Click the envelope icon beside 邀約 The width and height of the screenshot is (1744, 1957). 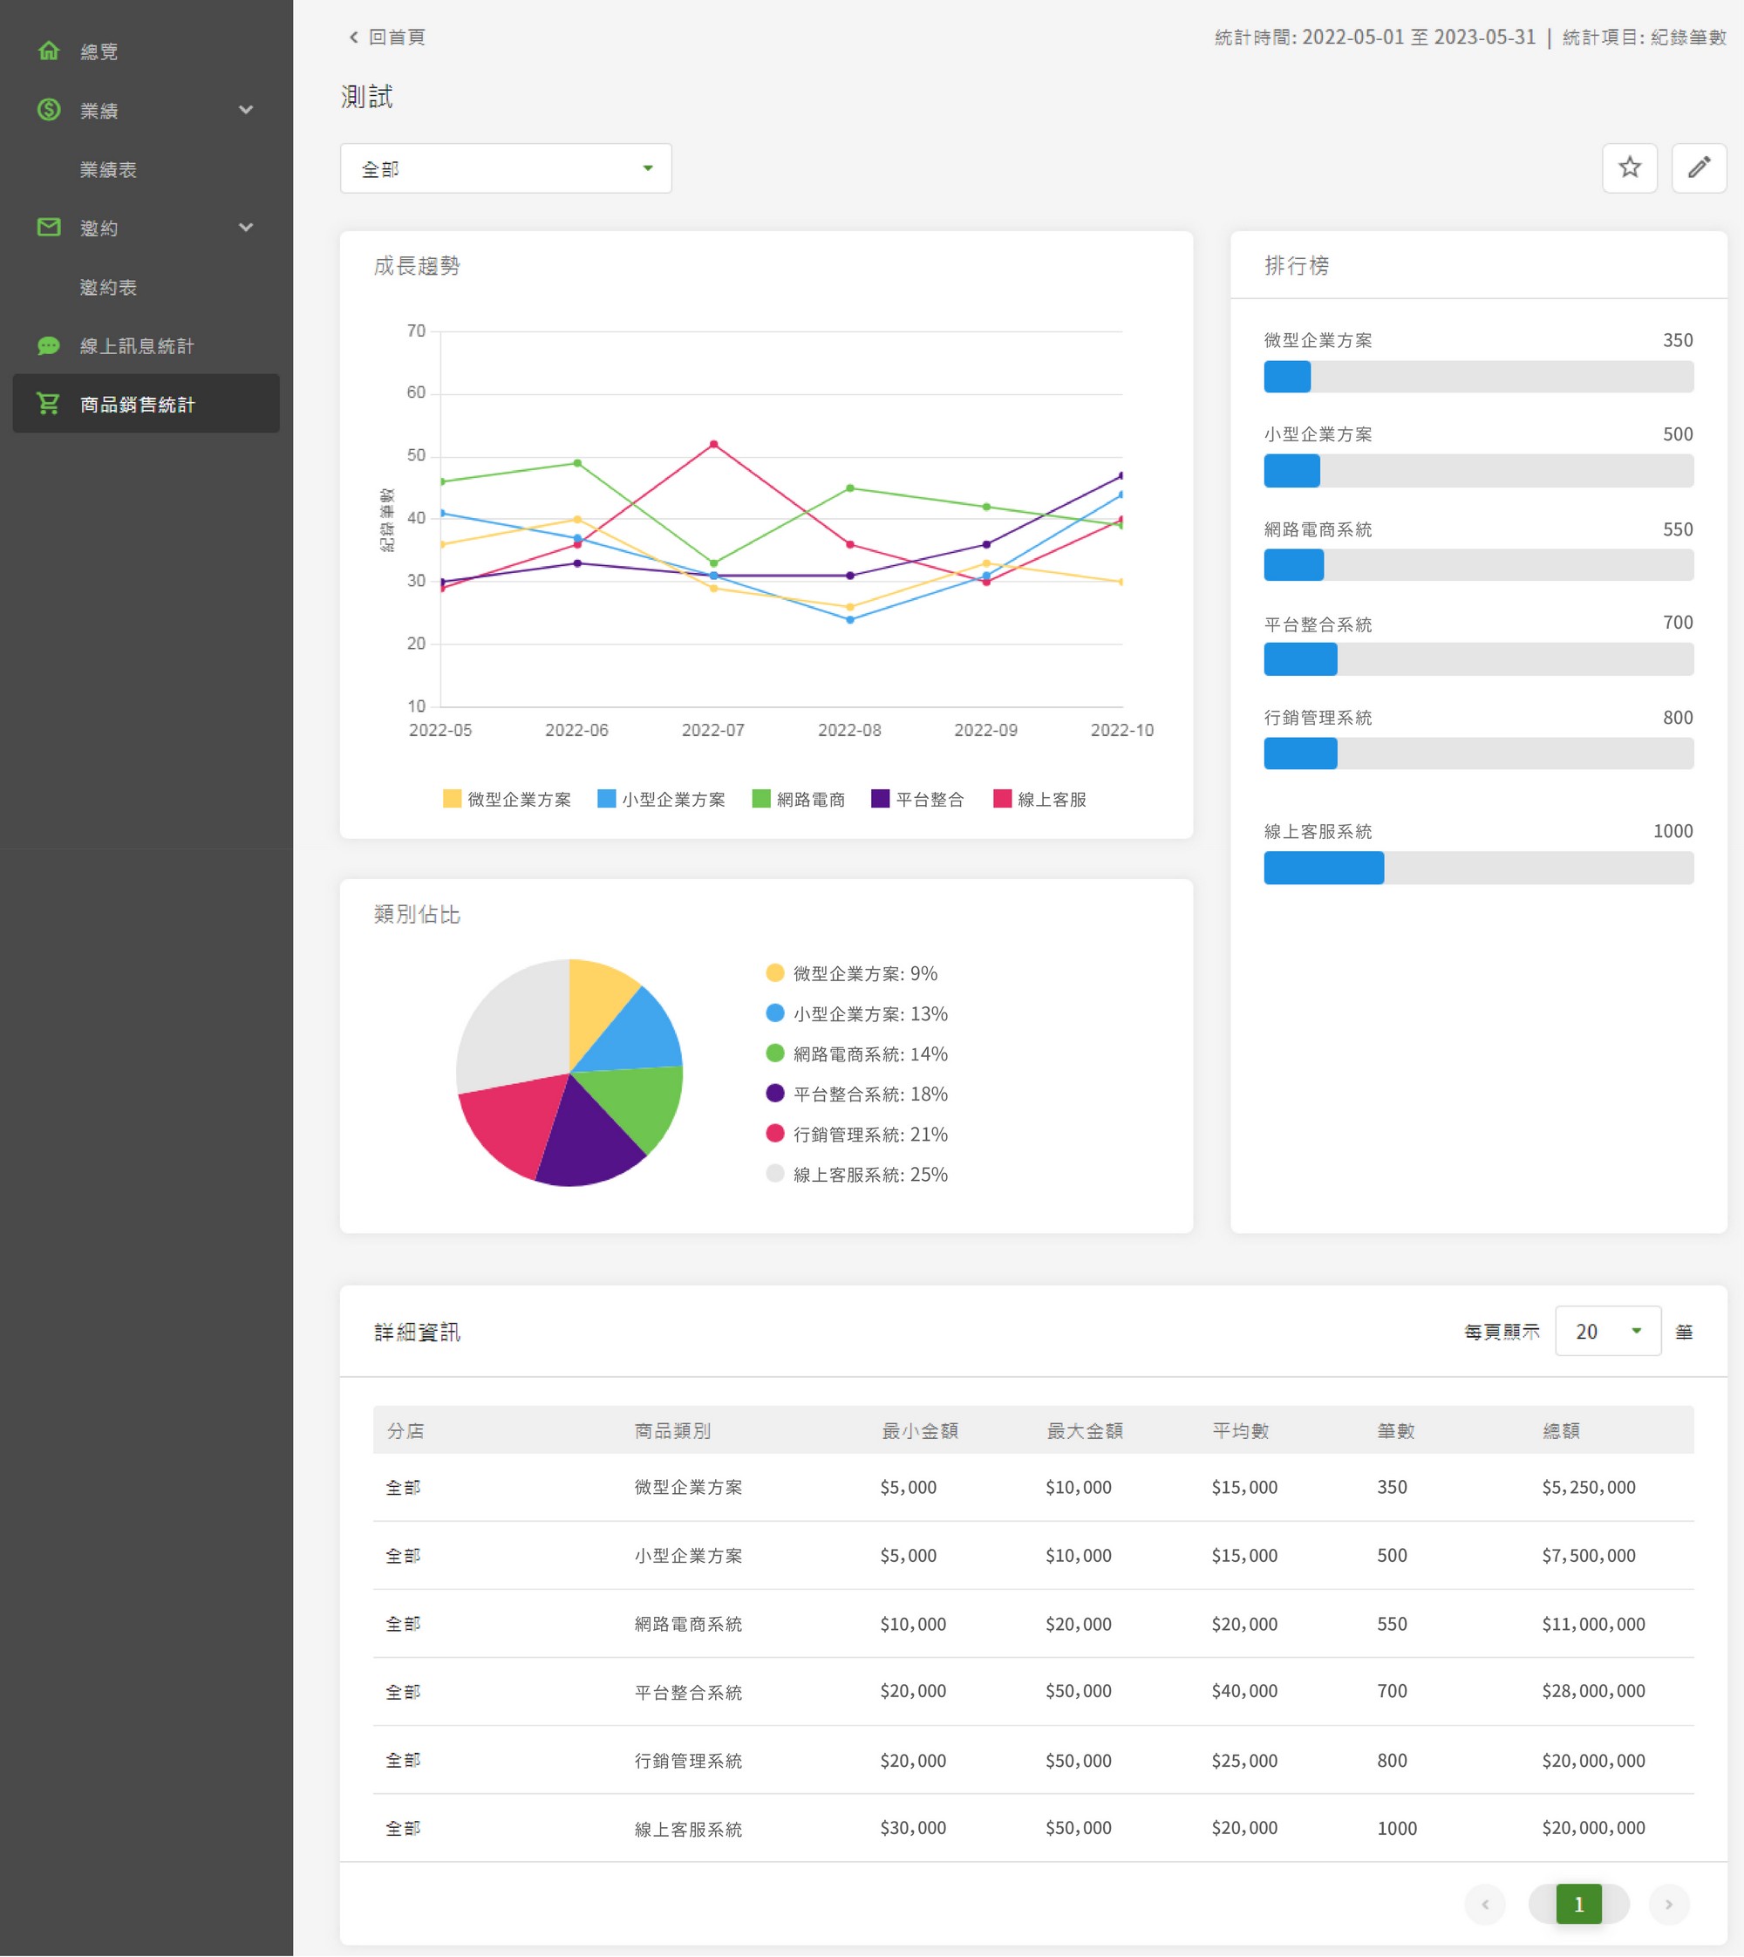tap(49, 227)
